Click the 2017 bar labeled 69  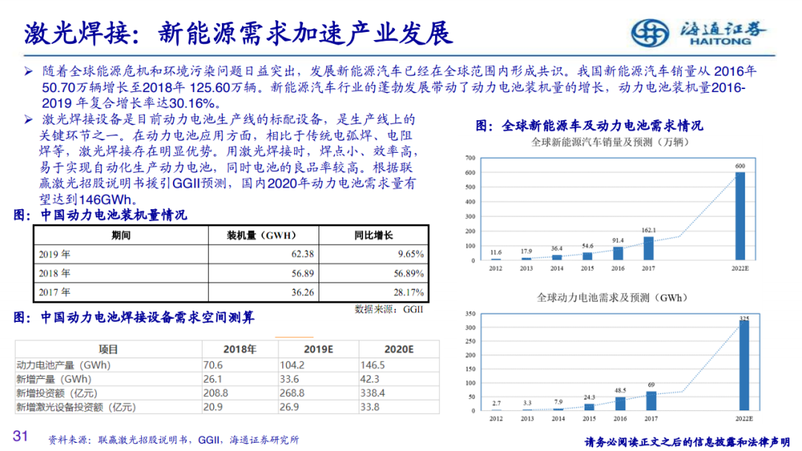point(651,401)
